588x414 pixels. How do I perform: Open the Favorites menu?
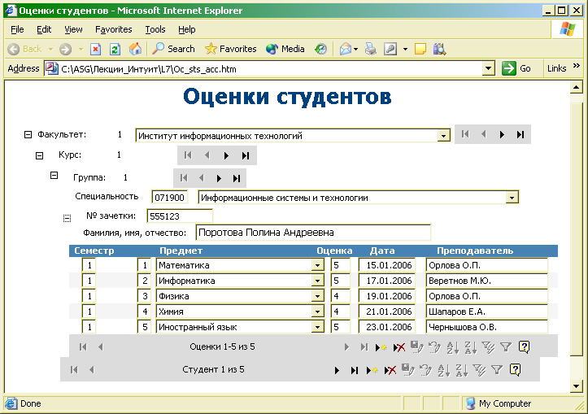point(114,29)
